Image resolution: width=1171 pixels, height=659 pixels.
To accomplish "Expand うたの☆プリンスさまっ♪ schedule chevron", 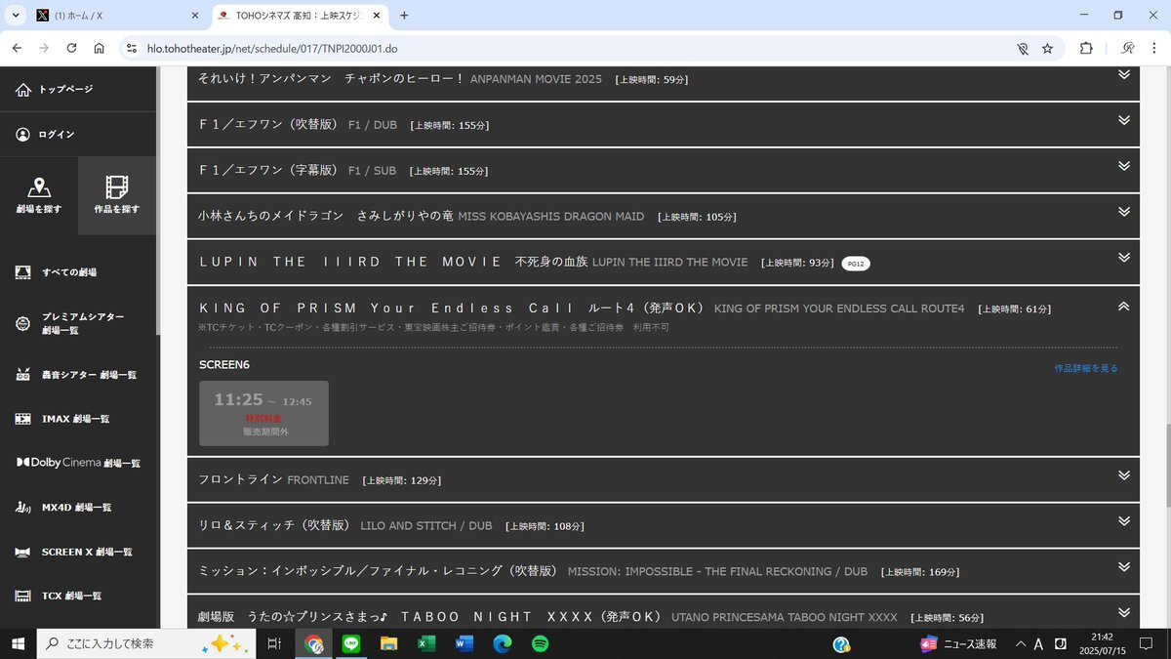I will (1123, 612).
